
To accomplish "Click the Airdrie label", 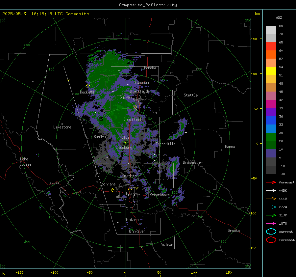I will (130, 176).
